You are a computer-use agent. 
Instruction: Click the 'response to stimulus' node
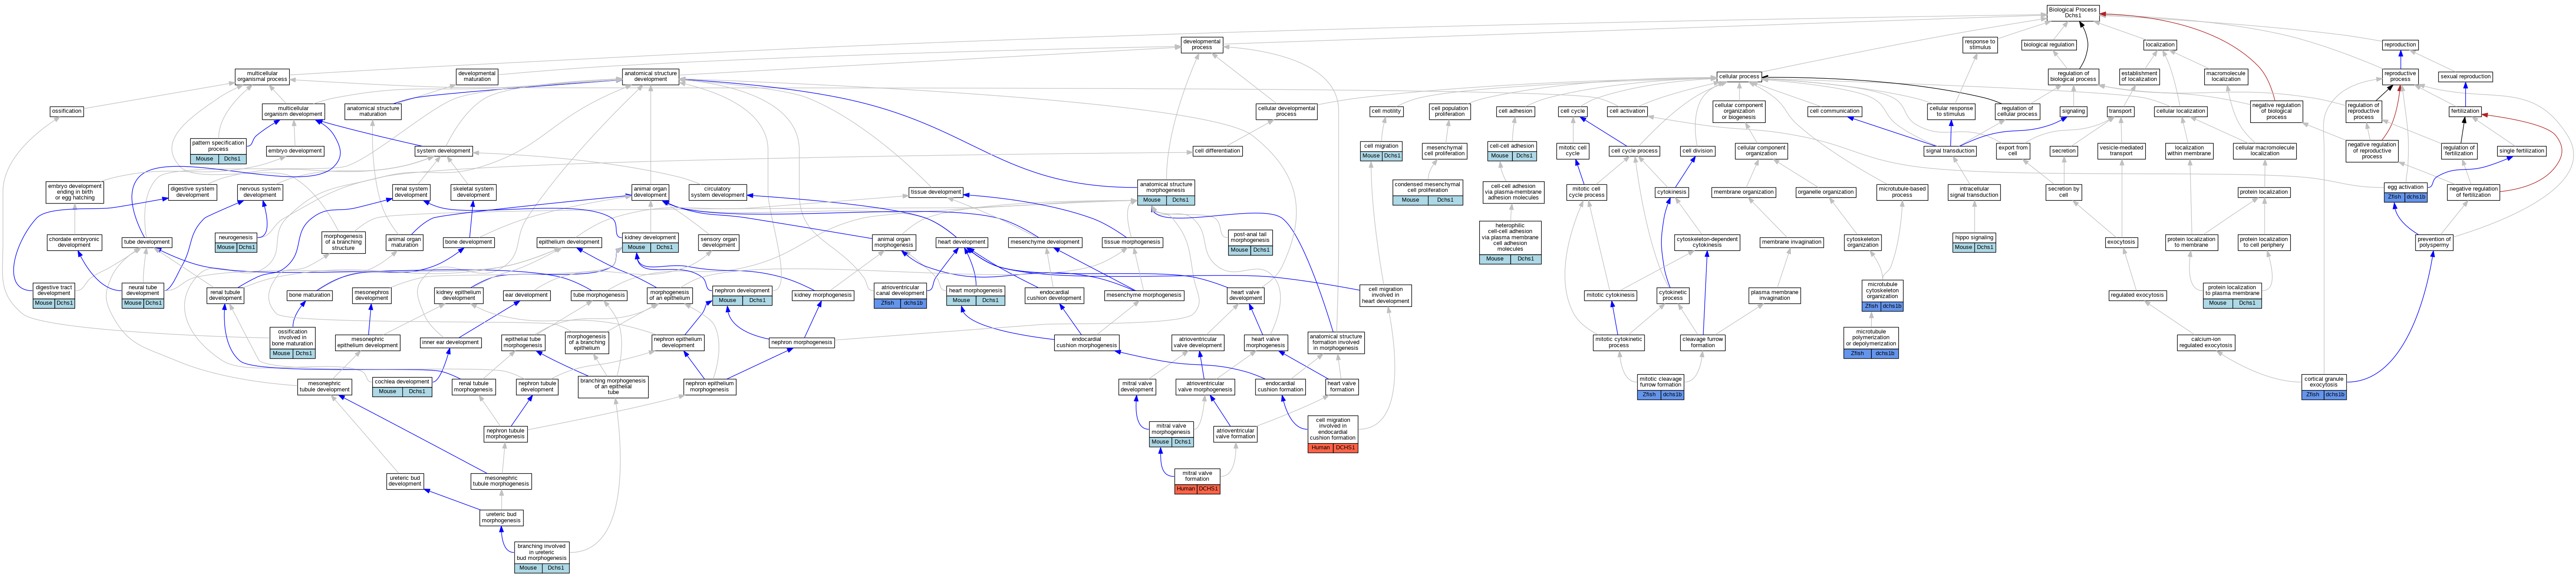click(x=1980, y=45)
